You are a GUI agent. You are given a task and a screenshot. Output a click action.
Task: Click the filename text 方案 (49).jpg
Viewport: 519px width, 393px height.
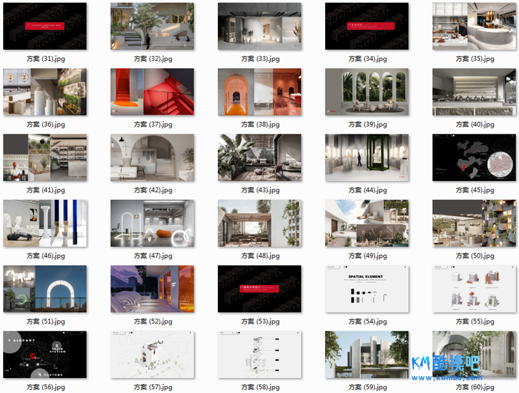tap(367, 256)
